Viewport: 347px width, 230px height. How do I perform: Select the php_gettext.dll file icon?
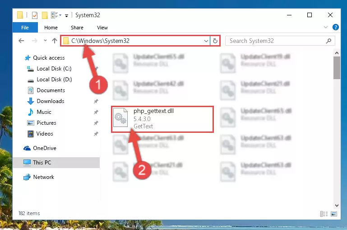coord(120,117)
